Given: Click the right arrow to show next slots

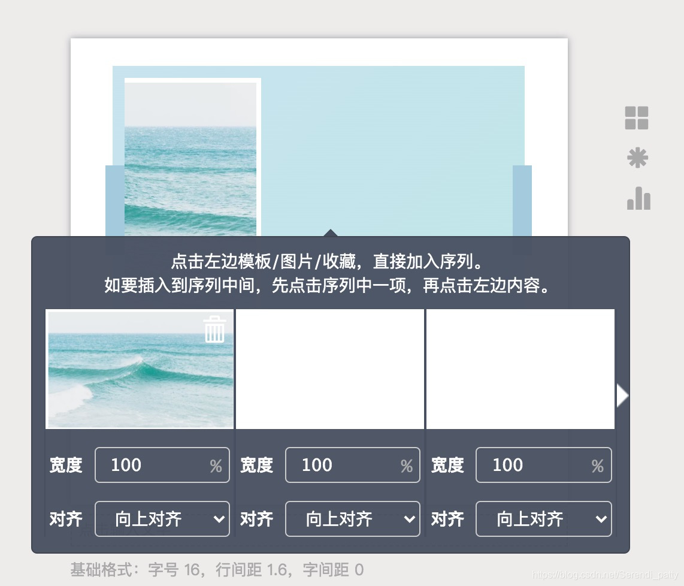Looking at the screenshot, I should coord(622,395).
